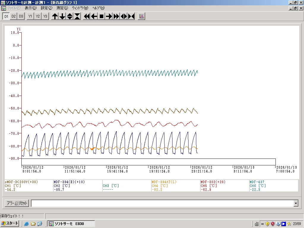
Task: Open the 測定(S) menu
Action: click(62, 8)
